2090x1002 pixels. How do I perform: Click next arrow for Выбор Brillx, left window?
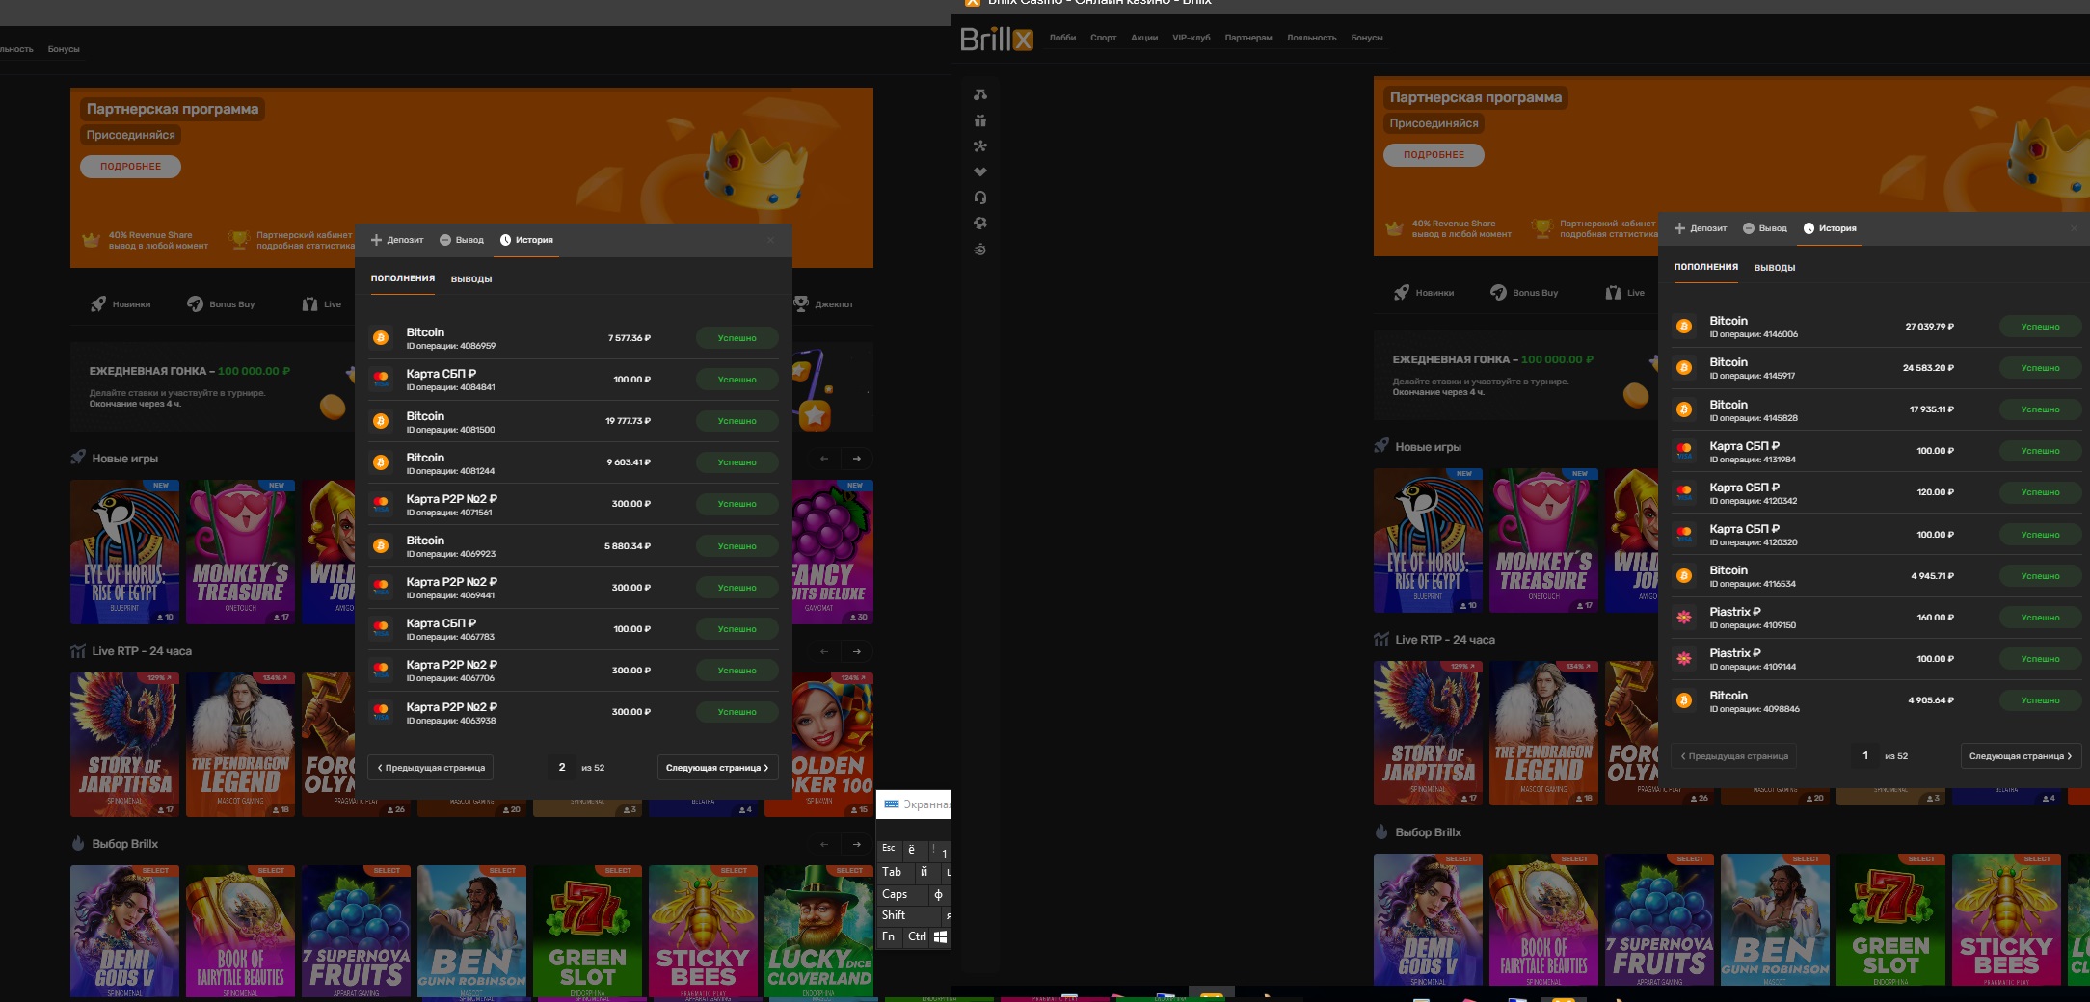pyautogui.click(x=857, y=844)
